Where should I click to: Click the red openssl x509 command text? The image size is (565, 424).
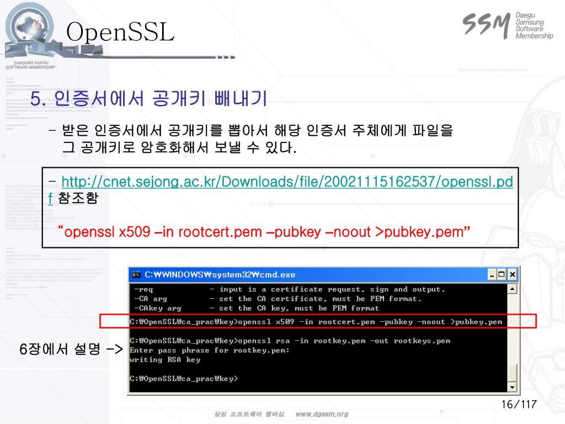[264, 232]
